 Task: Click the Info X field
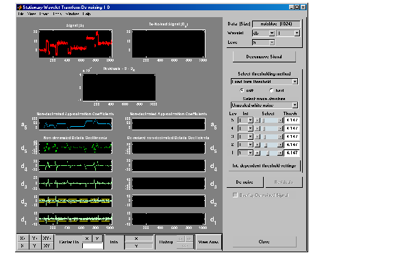[138, 239]
